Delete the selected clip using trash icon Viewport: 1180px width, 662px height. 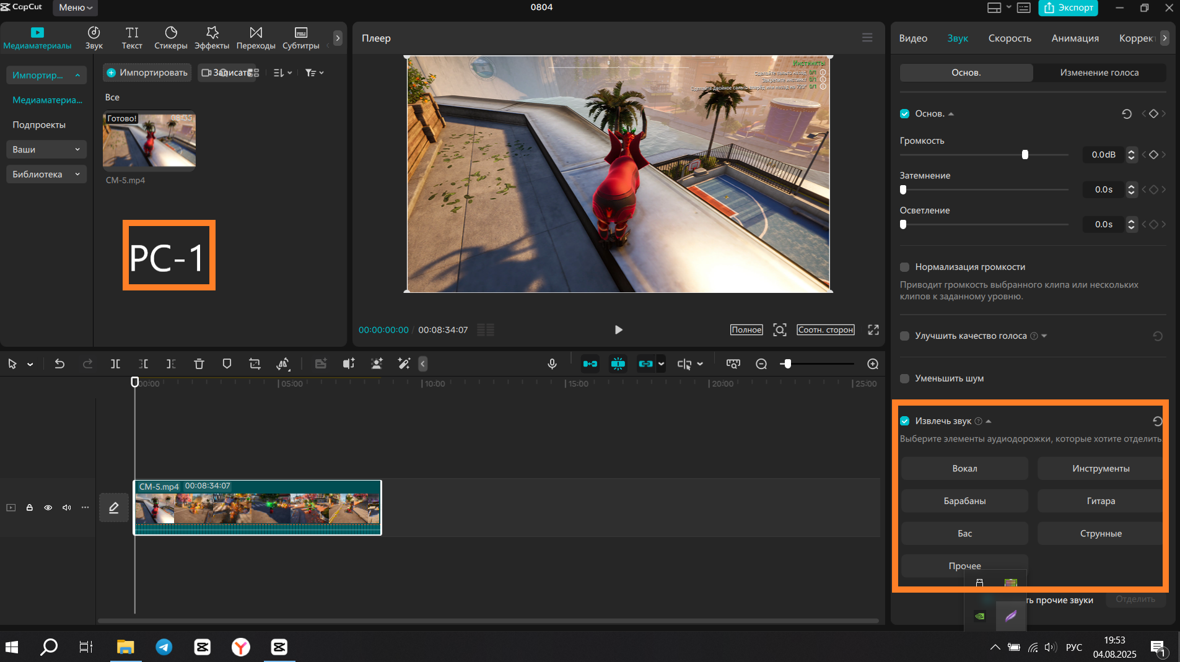click(199, 364)
